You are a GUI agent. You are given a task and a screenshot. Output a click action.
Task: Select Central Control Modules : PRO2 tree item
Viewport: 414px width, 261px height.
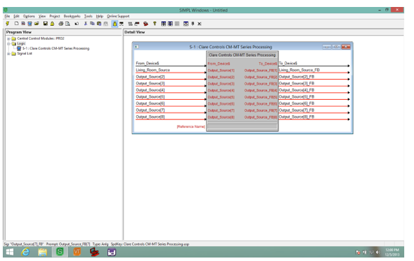(40, 38)
